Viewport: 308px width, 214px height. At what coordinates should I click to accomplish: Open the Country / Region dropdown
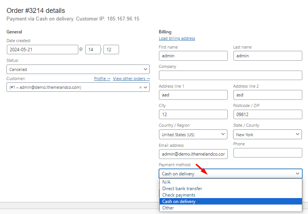tap(193, 134)
